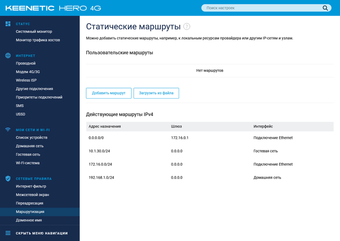Click Пользовательские маршруты heading
This screenshot has width=340, height=241.
(119, 53)
